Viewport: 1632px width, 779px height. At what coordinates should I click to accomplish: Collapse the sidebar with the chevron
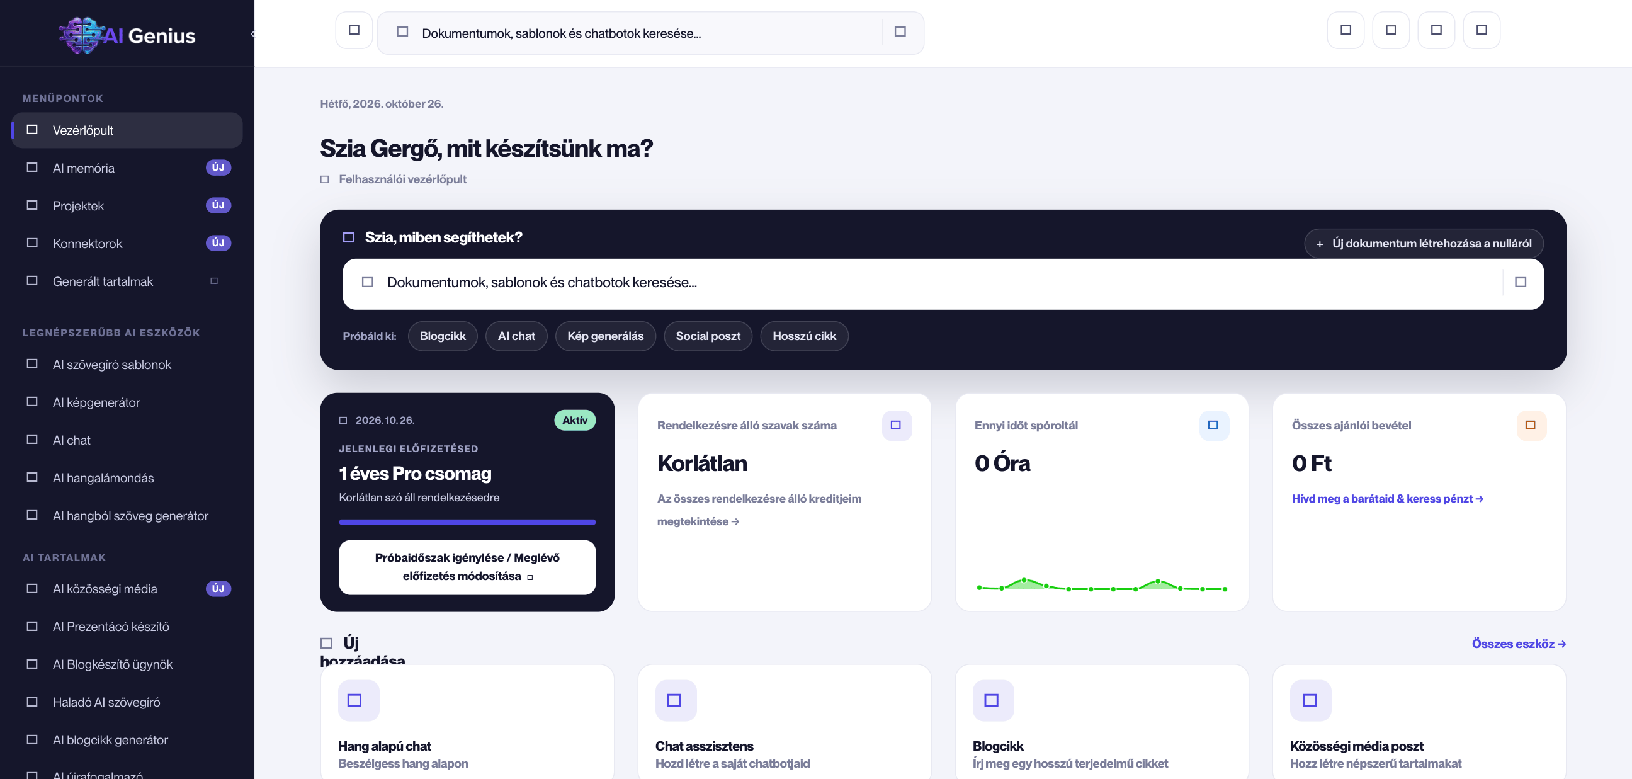coord(252,34)
